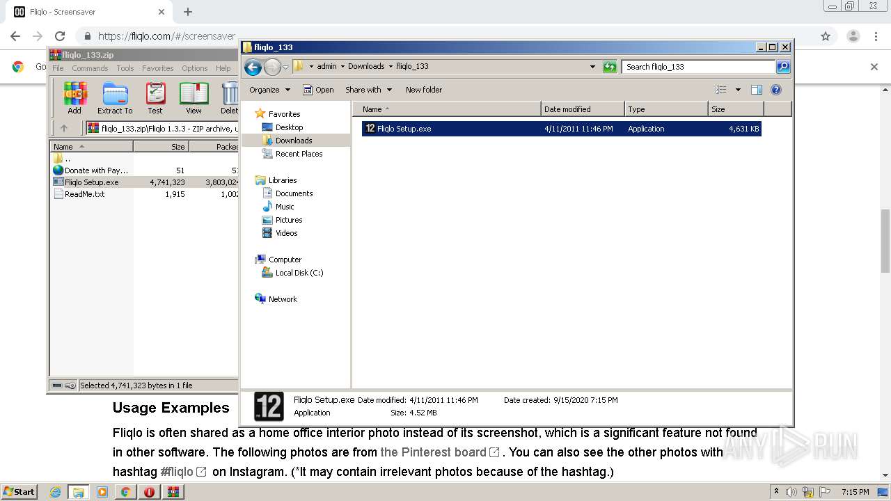The height and width of the screenshot is (501, 891).
Task: Click the Search fliqlo_133 field
Action: [698, 67]
